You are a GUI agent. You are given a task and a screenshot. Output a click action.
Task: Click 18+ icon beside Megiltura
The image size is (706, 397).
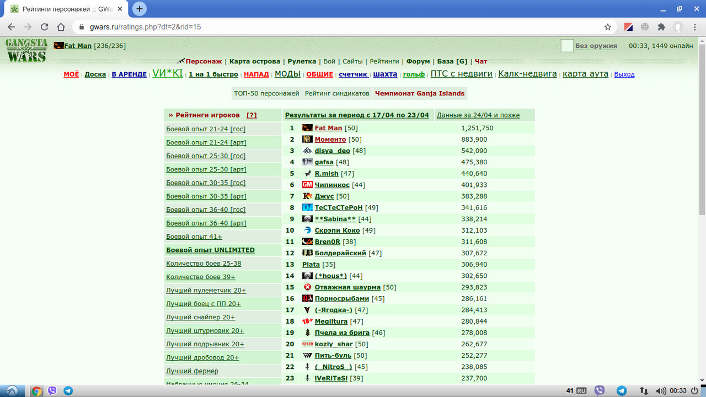307,321
